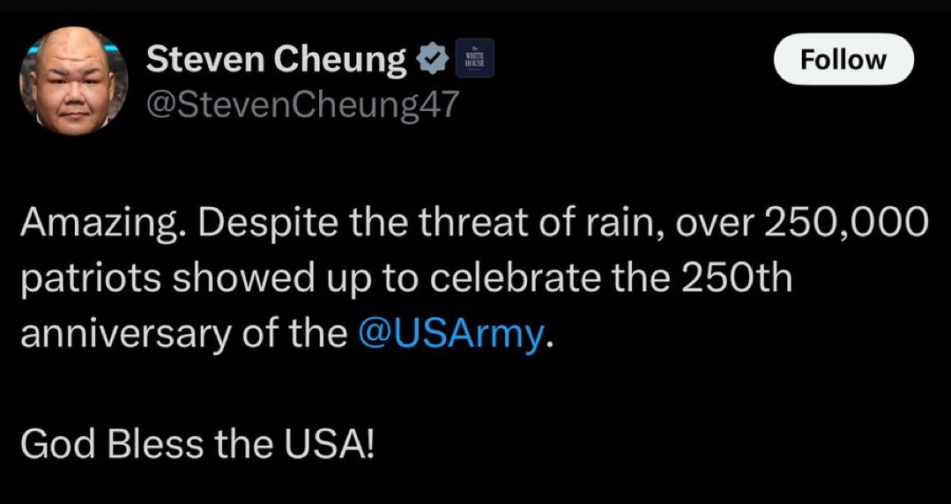This screenshot has height=504, width=951.
Task: Open the @USArmy mention link
Action: click(x=453, y=335)
